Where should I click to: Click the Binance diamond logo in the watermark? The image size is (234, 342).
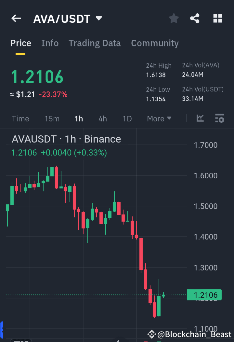coord(151,334)
